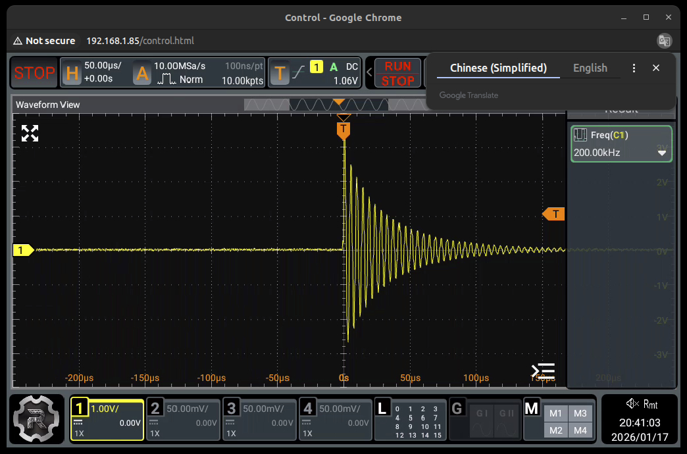Select Chinese (Simplified) tab
The width and height of the screenshot is (687, 454).
point(498,68)
